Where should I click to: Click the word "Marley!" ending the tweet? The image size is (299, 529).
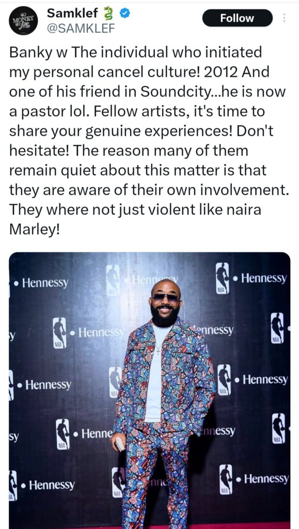coord(35,229)
